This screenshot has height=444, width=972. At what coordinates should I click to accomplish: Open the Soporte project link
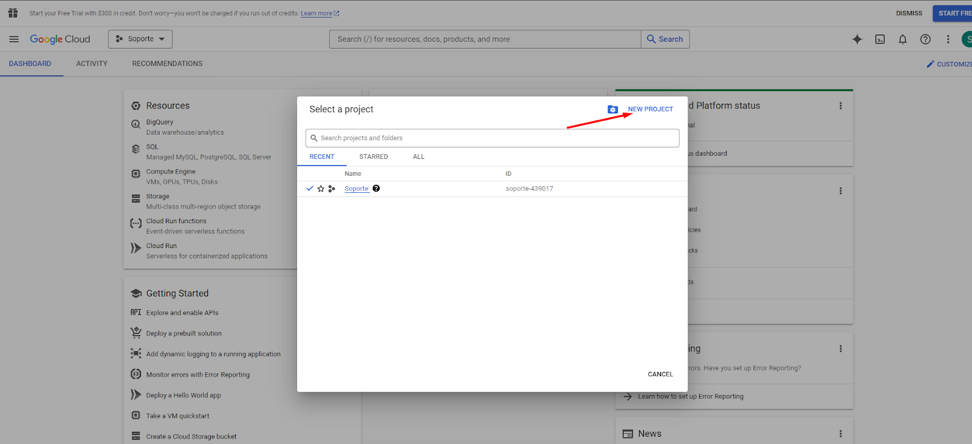click(357, 189)
